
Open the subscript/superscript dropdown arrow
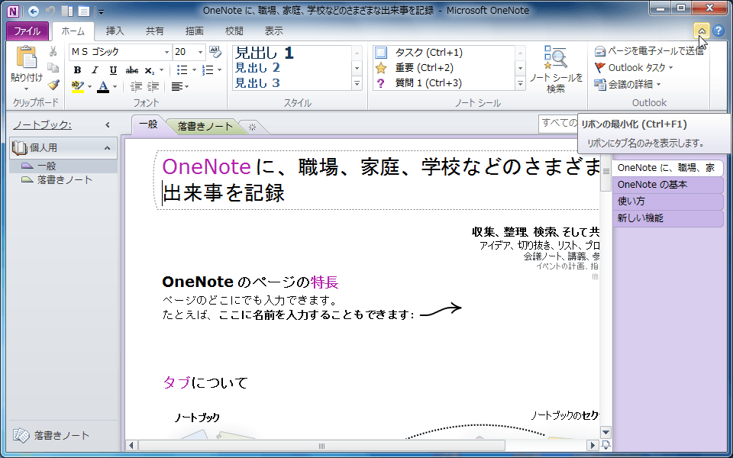click(162, 70)
